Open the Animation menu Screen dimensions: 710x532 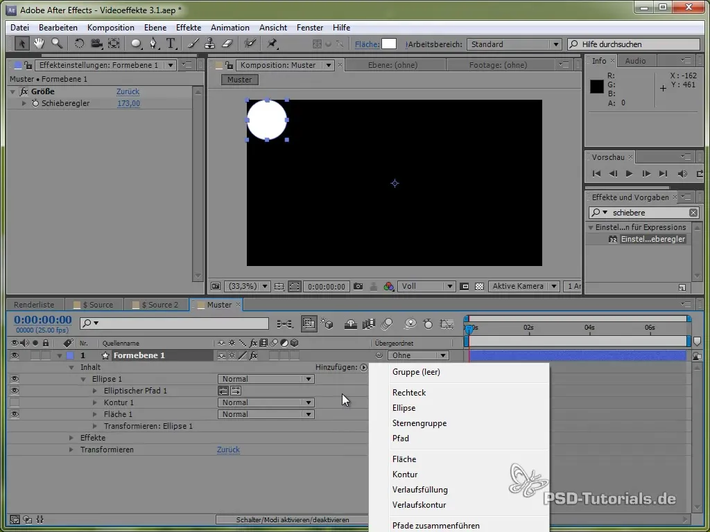click(x=230, y=28)
